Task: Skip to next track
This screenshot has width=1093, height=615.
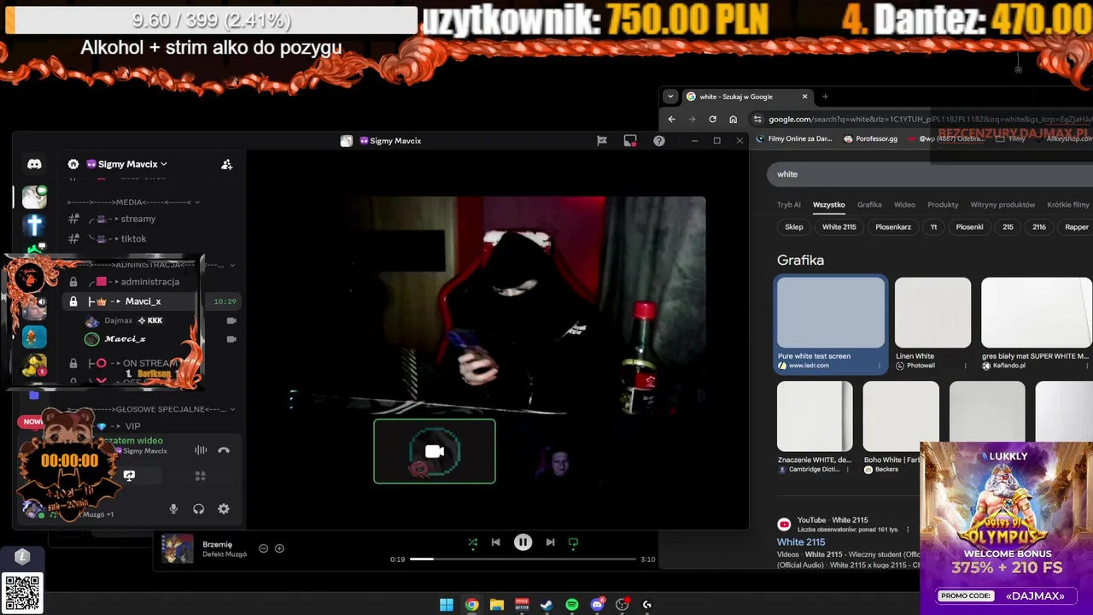Action: (x=551, y=542)
